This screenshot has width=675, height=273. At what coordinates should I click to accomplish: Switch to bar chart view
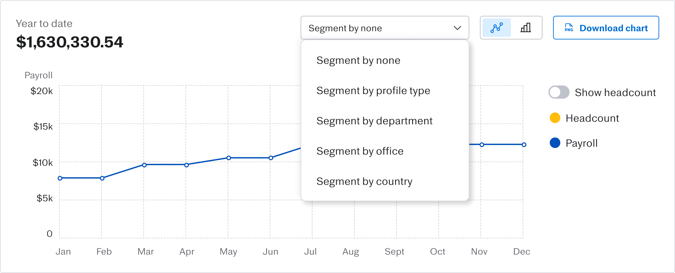coord(526,28)
